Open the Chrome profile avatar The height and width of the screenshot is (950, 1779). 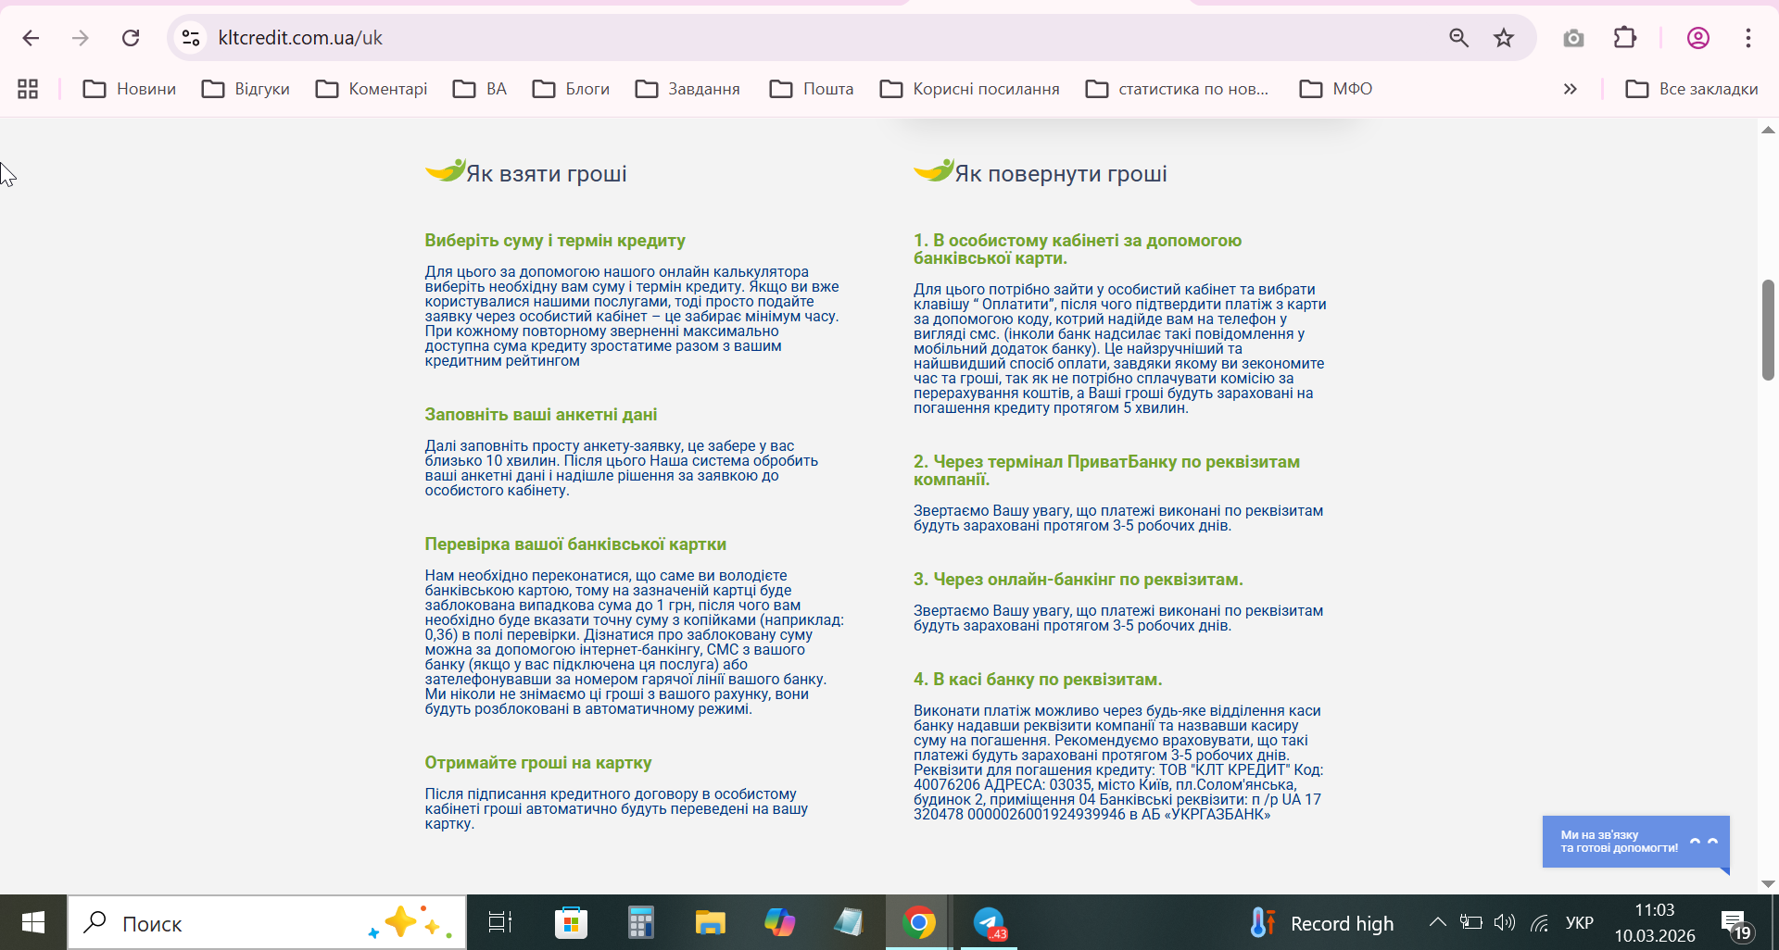(1697, 38)
